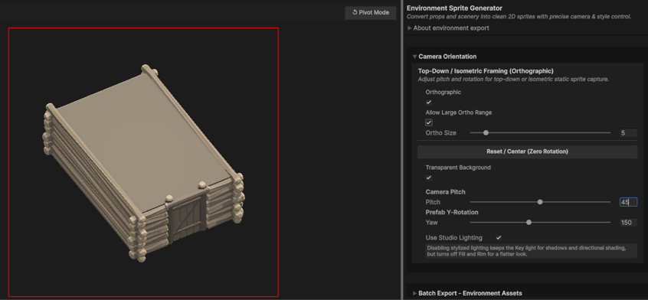Disable Use Studio Lighting checkbox
The height and width of the screenshot is (300, 648).
pos(499,238)
